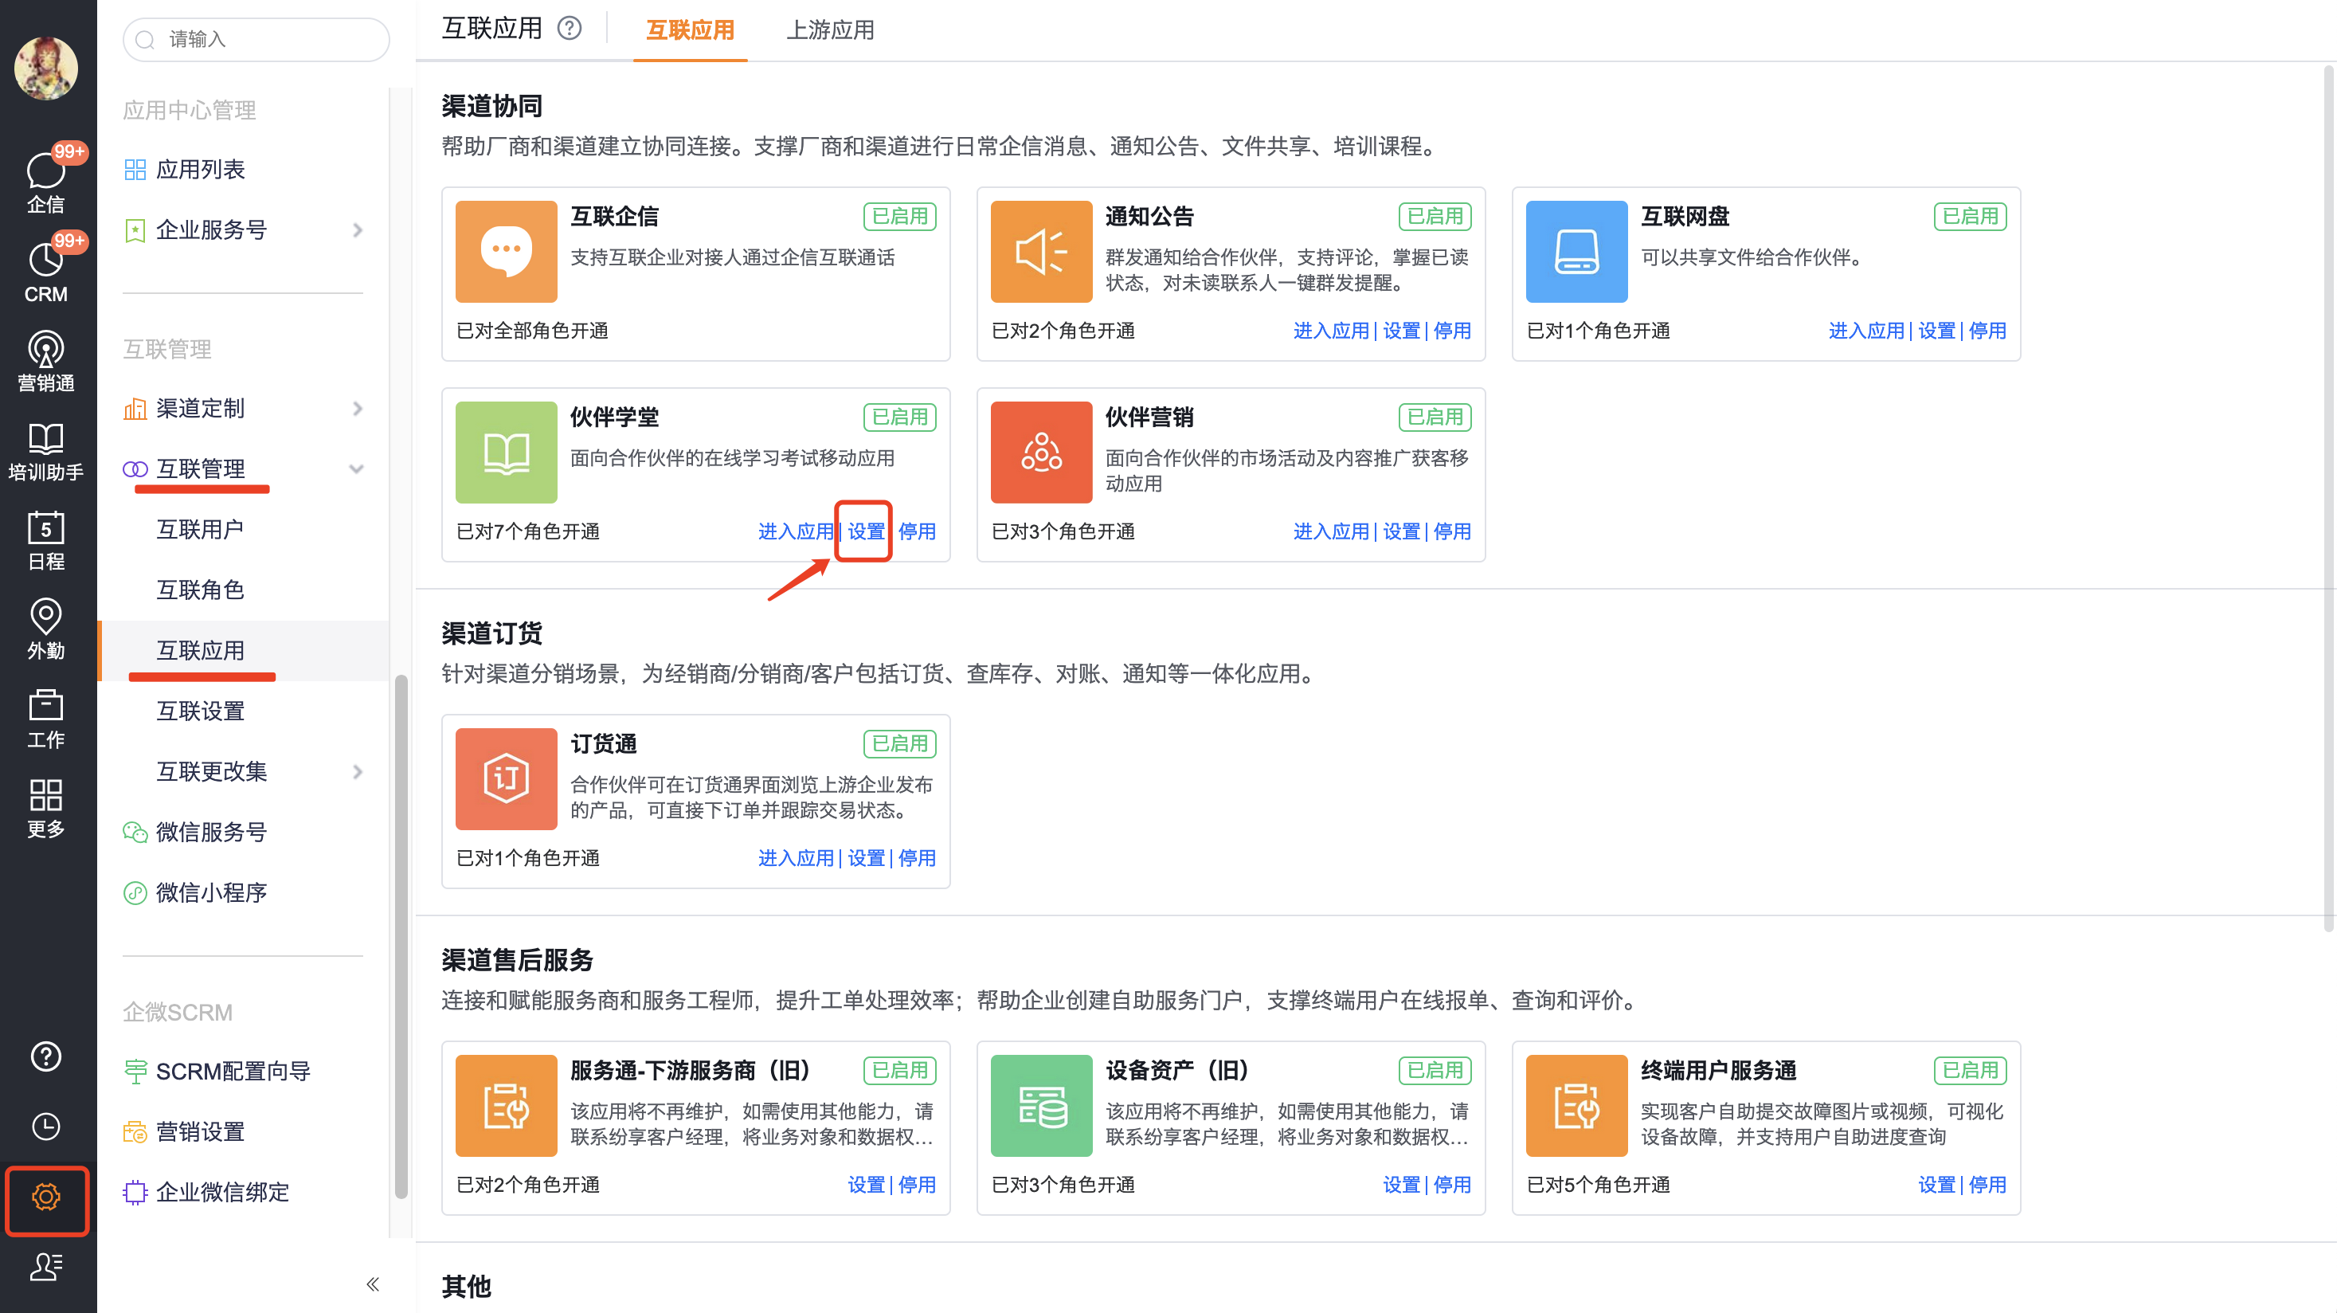Image resolution: width=2337 pixels, height=1313 pixels.
Task: Collapse the 互联管理 section chevron
Action: pos(357,469)
